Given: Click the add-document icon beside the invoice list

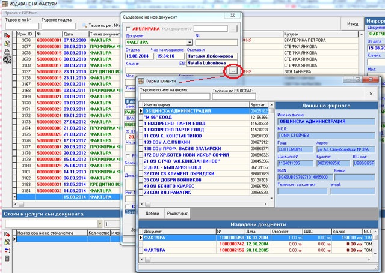Looking at the screenshot, I should pyautogui.click(x=7, y=36).
